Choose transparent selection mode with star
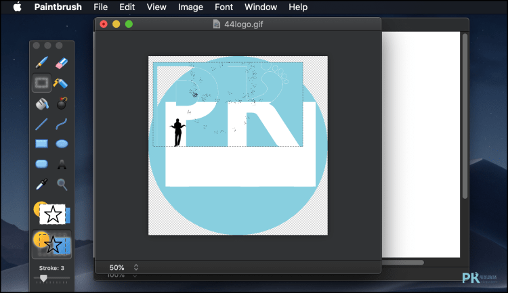Viewport: 508px width, 293px height. 52,244
